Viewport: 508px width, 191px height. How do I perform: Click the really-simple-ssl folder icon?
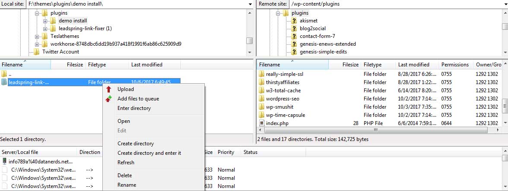click(x=262, y=74)
